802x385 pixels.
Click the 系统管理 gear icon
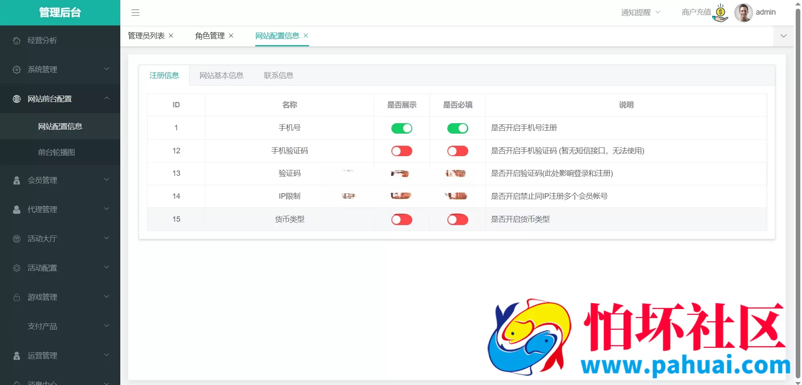click(17, 70)
